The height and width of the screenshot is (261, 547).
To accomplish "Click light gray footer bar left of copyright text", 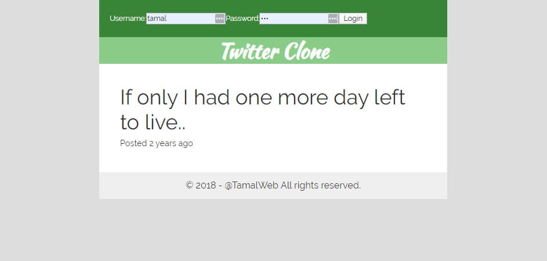I will 142,186.
